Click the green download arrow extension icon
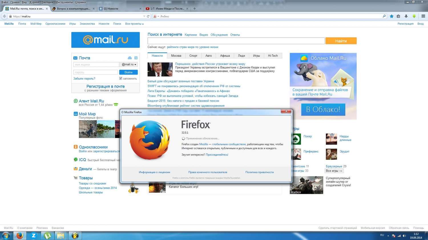Viewport: 428px width, 240px height. pyautogui.click(x=414, y=16)
